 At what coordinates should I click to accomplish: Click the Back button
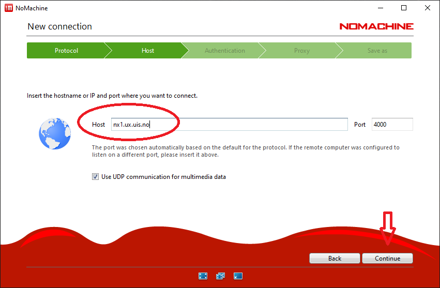pos(335,258)
